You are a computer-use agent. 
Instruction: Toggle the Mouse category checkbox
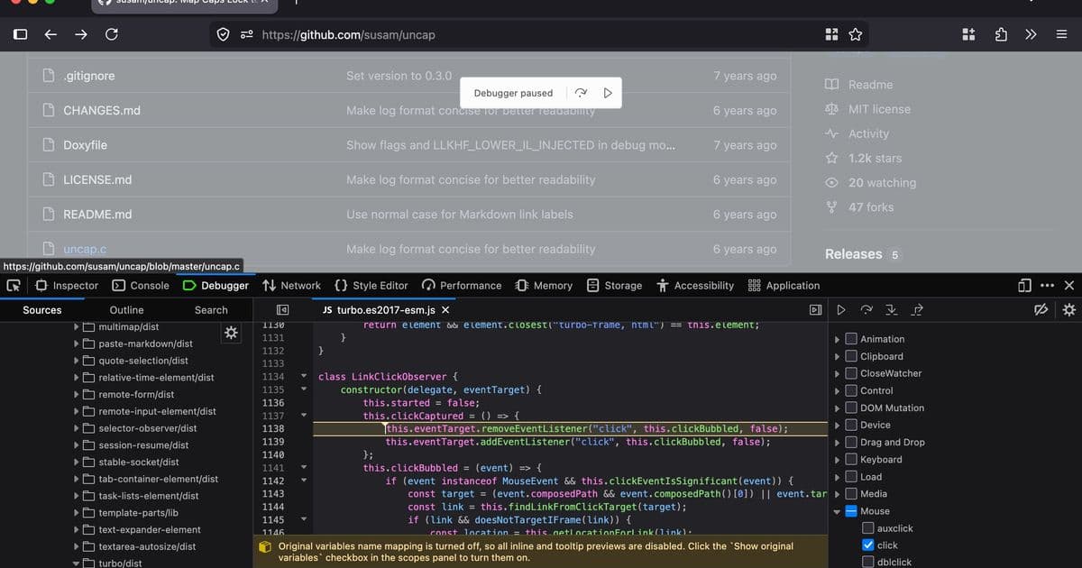click(851, 511)
